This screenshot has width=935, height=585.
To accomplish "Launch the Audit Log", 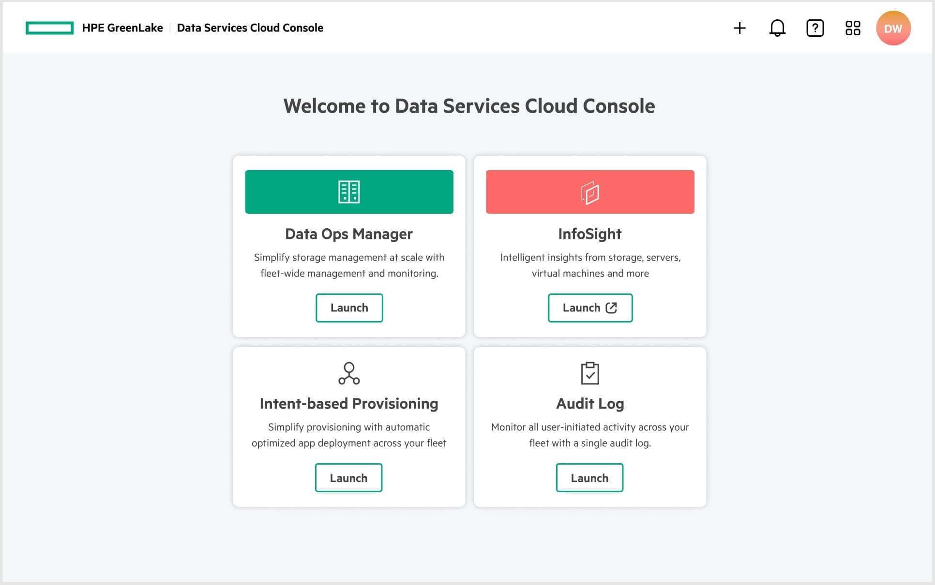I will point(589,478).
